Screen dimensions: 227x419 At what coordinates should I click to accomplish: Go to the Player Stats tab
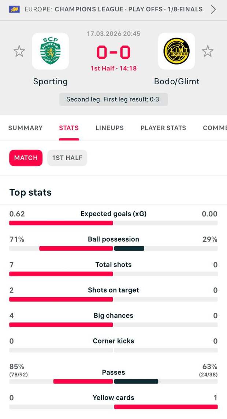163,128
